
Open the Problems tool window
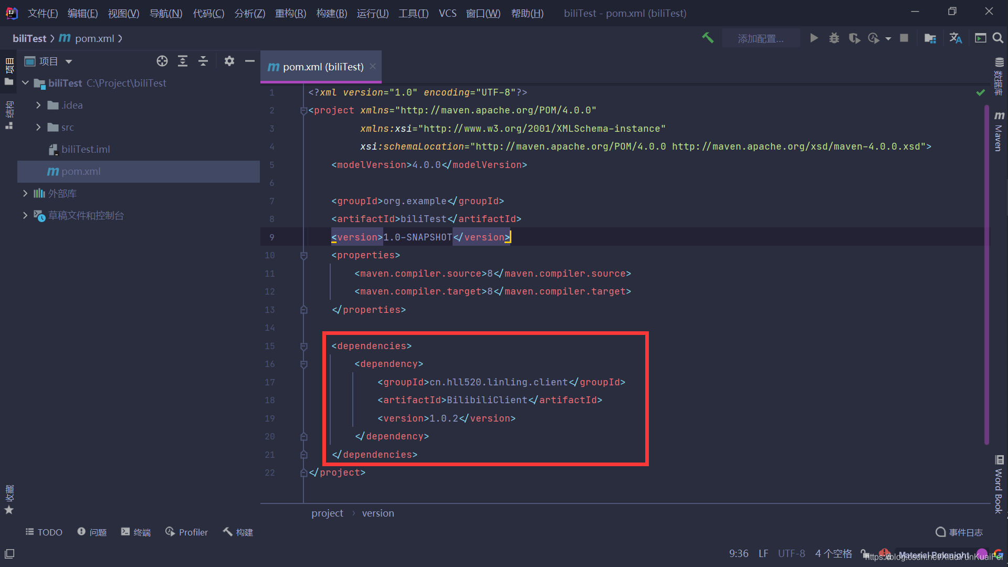[92, 532]
